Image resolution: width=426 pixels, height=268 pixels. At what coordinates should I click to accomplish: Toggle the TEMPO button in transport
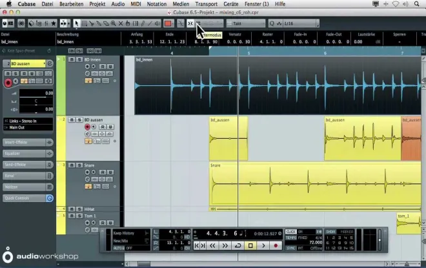pyautogui.click(x=290, y=238)
